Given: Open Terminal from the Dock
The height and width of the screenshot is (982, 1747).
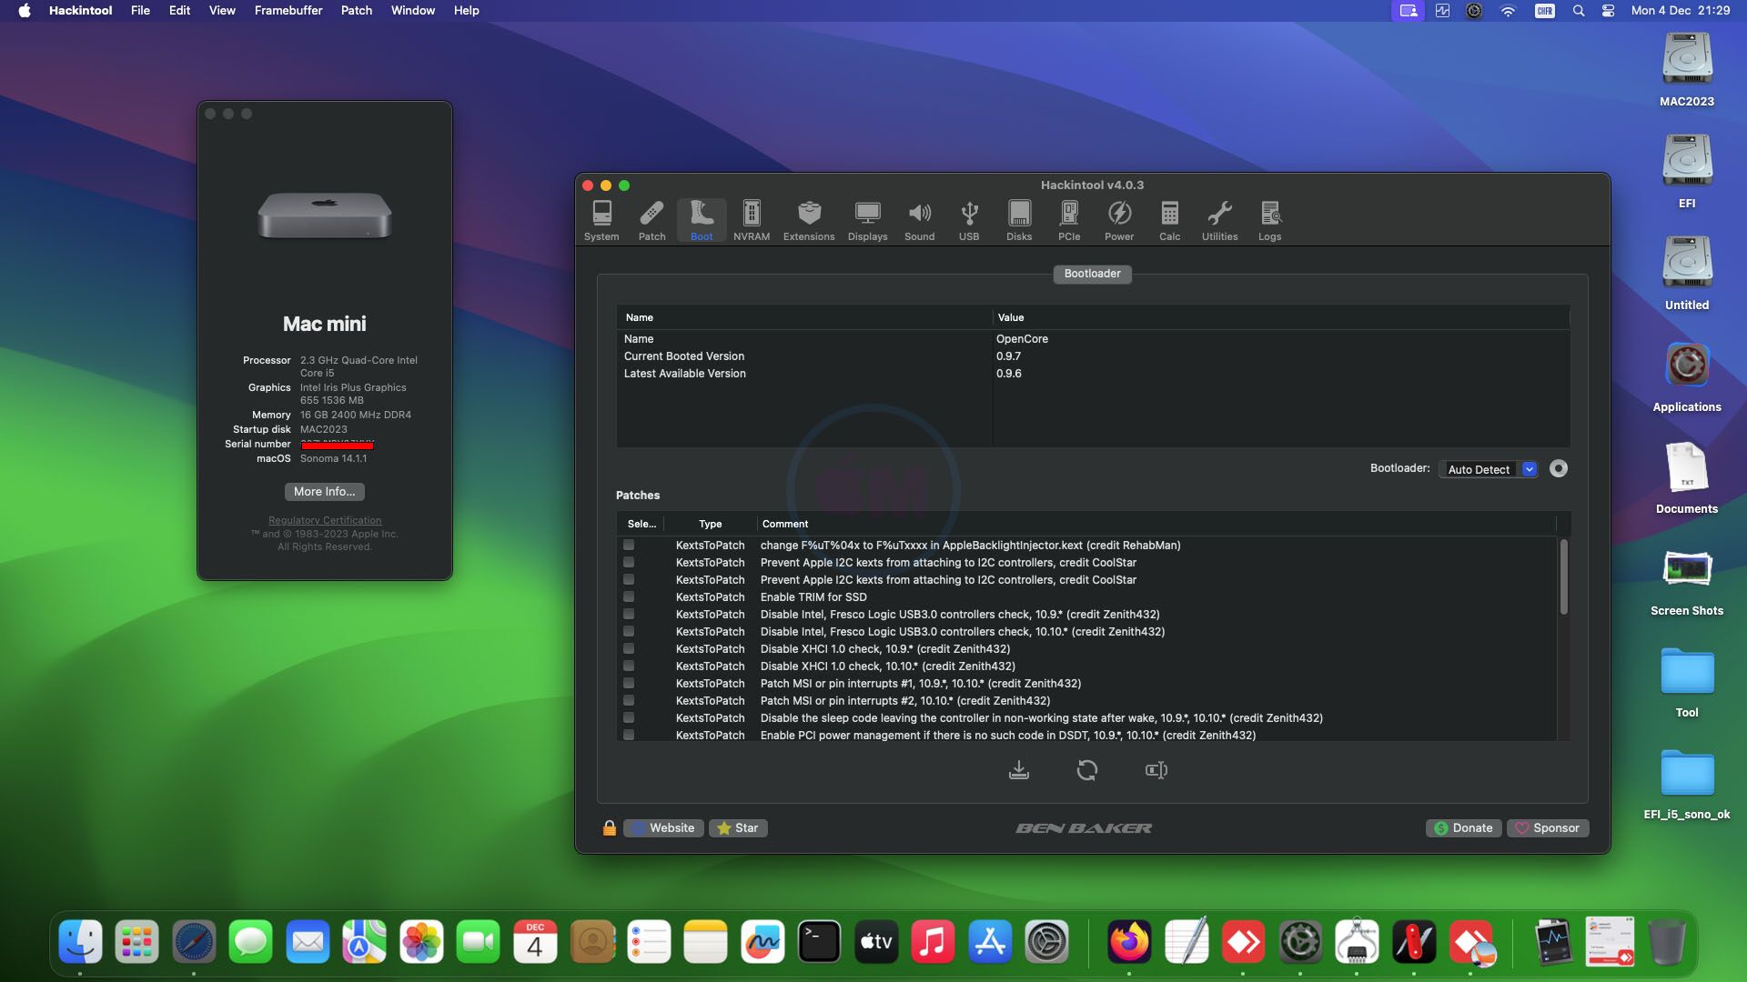Looking at the screenshot, I should (819, 942).
